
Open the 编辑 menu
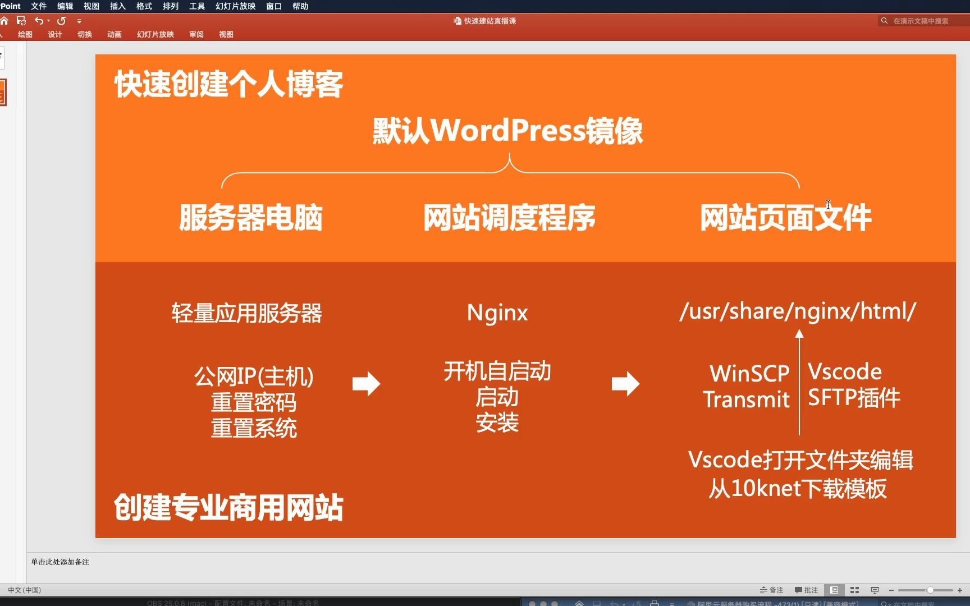coord(65,6)
